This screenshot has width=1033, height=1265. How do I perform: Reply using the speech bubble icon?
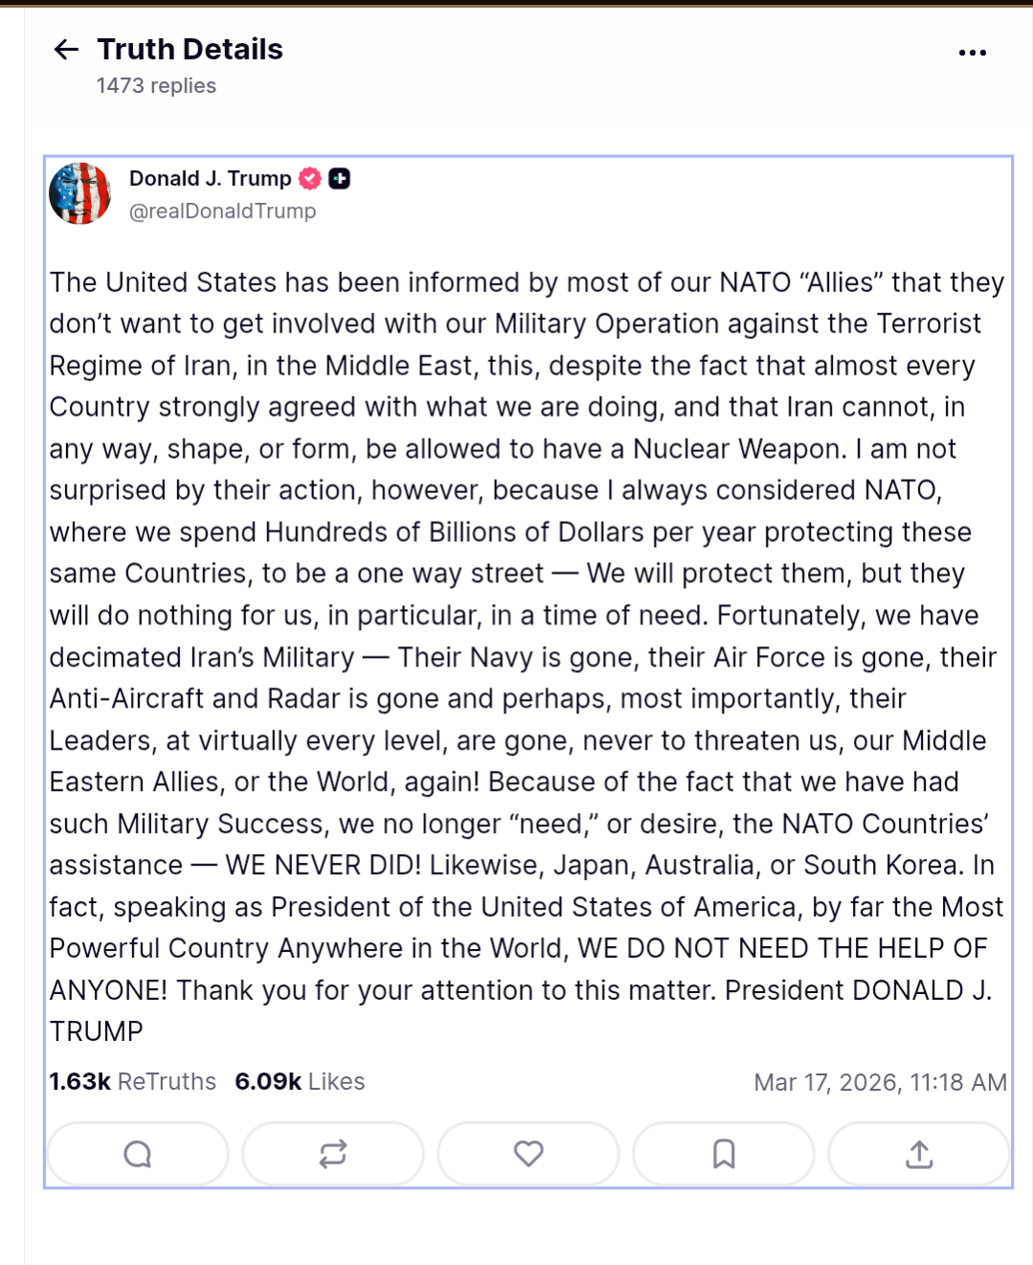(x=138, y=1154)
